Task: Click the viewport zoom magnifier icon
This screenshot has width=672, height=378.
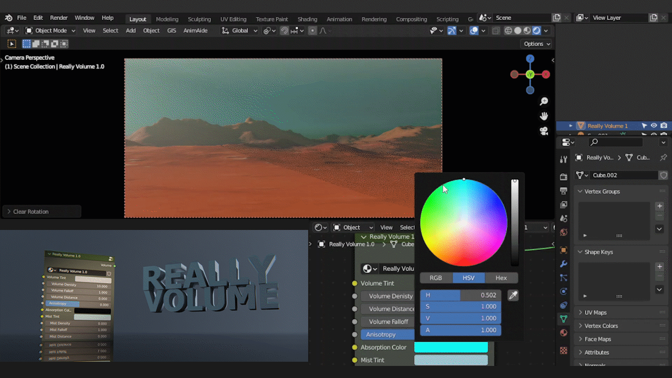Action: click(x=544, y=101)
